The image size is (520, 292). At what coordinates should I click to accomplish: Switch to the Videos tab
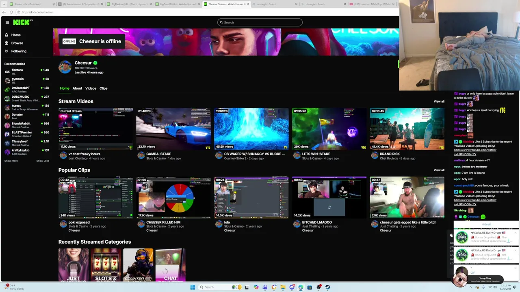91,88
